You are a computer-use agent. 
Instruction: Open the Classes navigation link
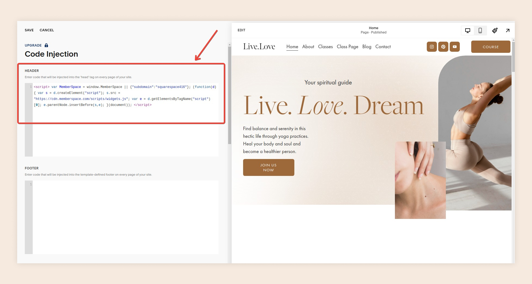pos(325,47)
